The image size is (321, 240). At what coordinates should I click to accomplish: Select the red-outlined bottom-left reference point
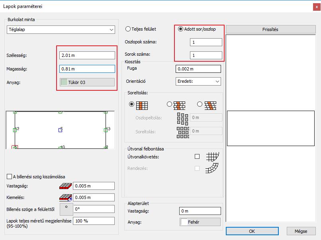(x=15, y=147)
